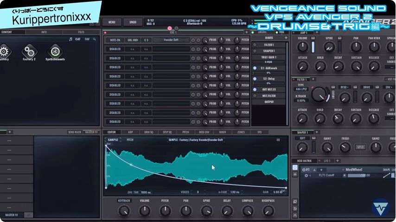Click the KEYTRACK button

coord(124,201)
